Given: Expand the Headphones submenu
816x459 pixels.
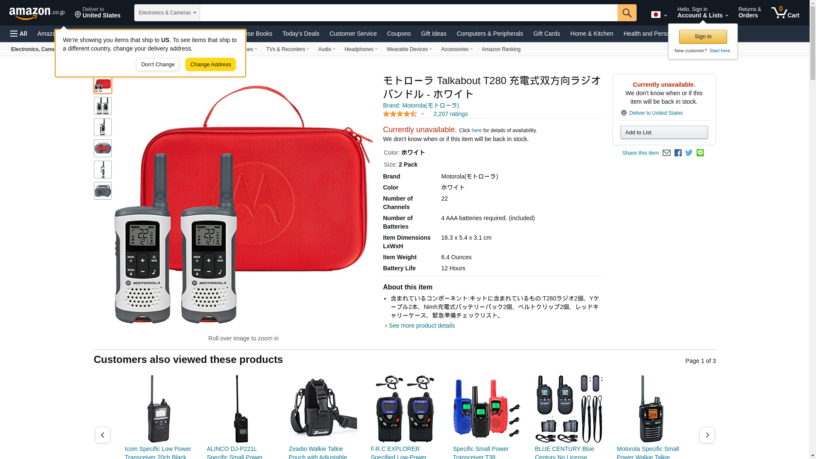Looking at the screenshot, I should coord(361,49).
